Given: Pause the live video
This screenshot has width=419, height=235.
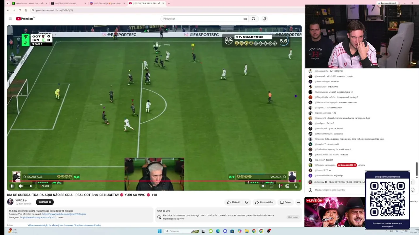Looking at the screenshot, I should pyautogui.click(x=12, y=186).
